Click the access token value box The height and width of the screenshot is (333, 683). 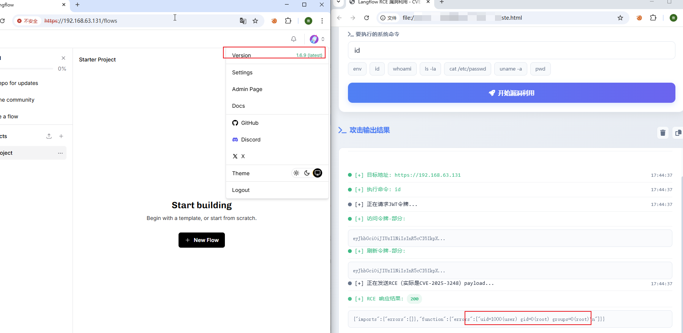510,239
